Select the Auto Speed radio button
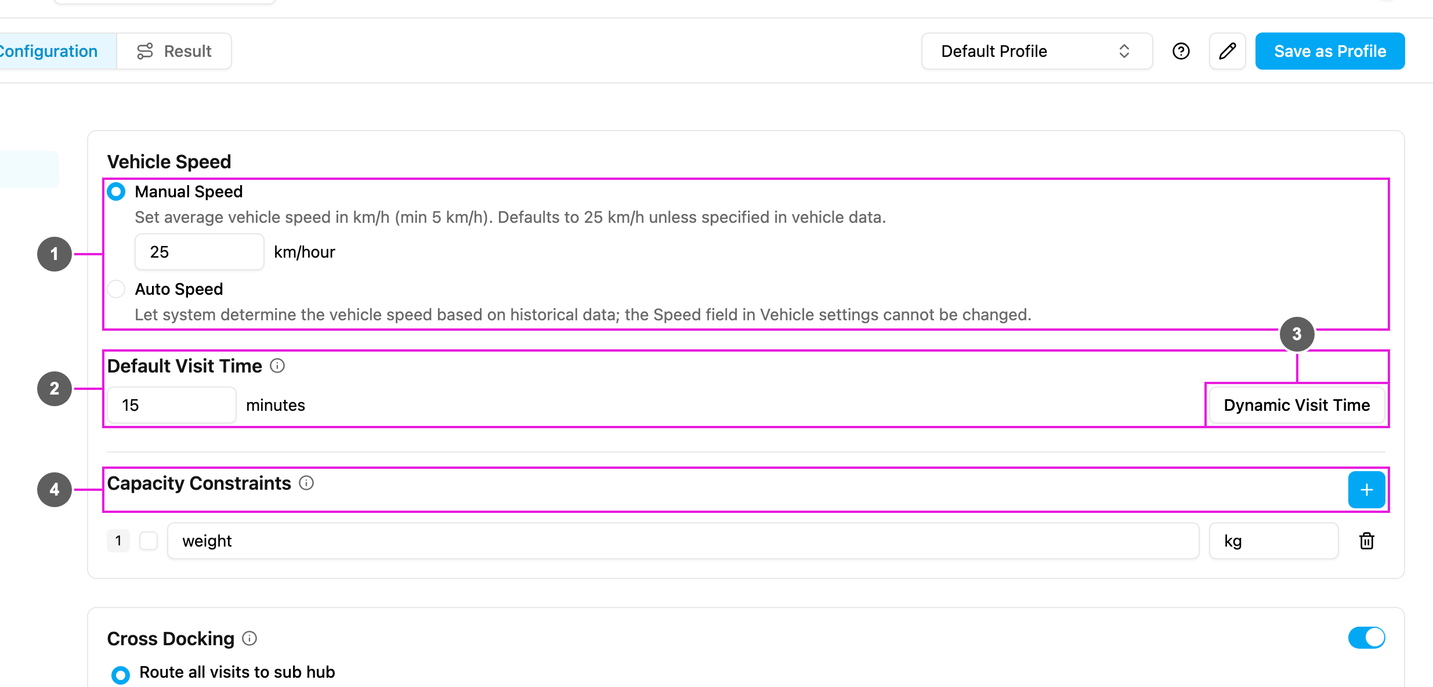The image size is (1433, 687). [116, 289]
